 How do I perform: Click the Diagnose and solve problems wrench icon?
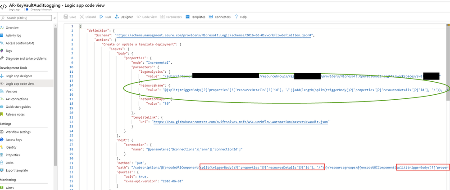2,58
